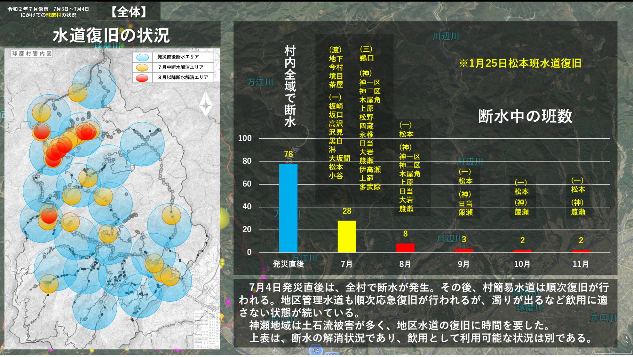Click the vertical 村内全域で断水 text

(290, 86)
